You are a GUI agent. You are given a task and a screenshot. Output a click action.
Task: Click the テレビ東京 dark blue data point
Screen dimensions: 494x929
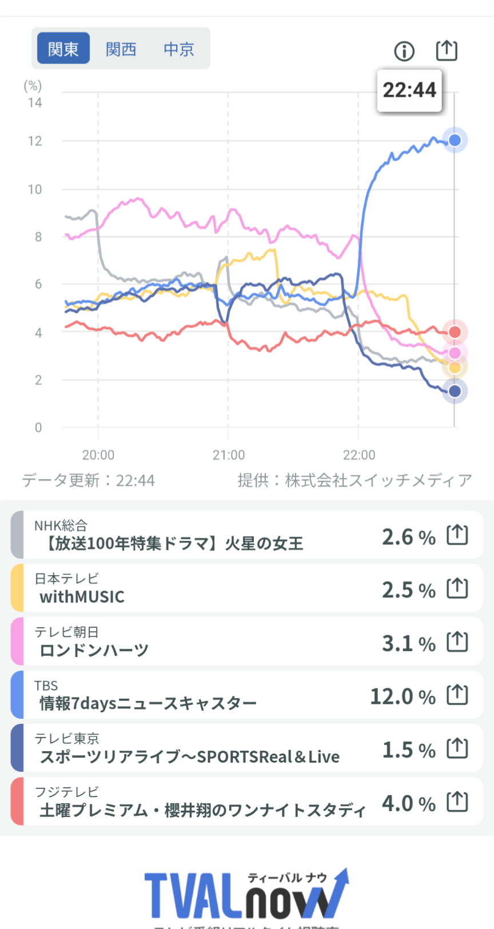455,392
